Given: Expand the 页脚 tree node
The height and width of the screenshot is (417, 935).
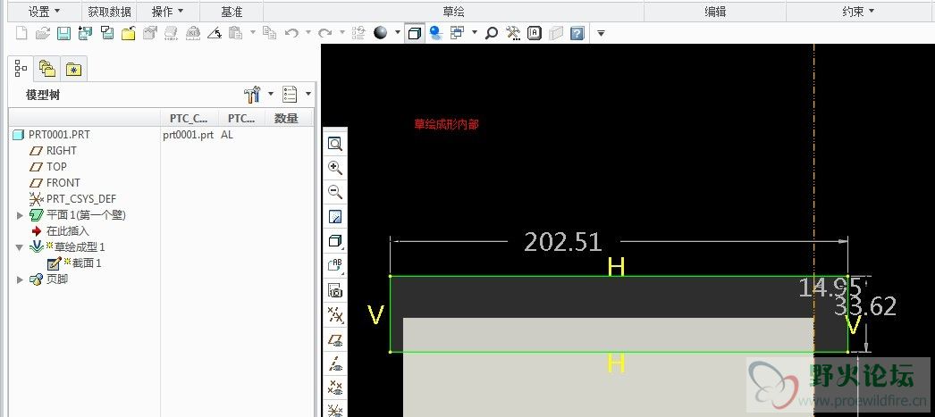Looking at the screenshot, I should [20, 279].
